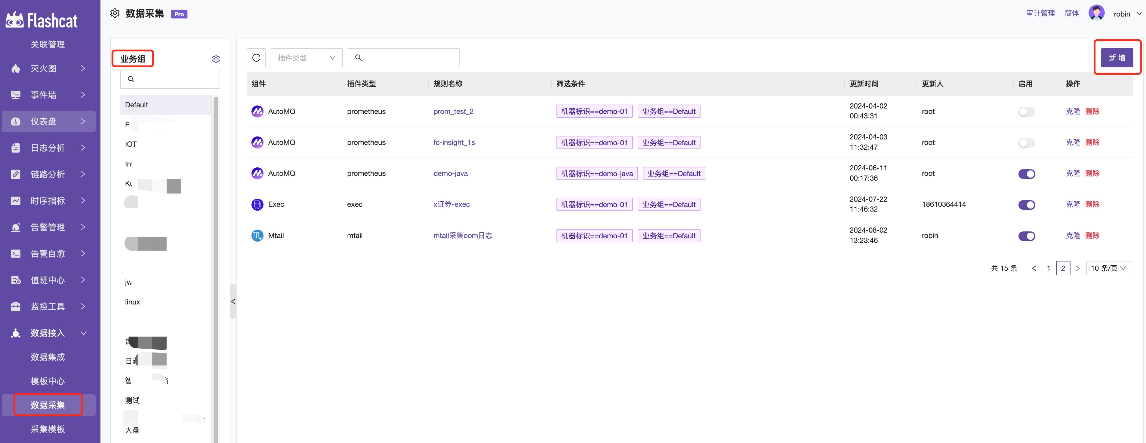Click the 机器标识==demo-java filter tag

(596, 173)
